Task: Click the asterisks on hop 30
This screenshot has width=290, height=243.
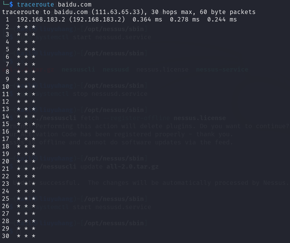Action: 26,236
